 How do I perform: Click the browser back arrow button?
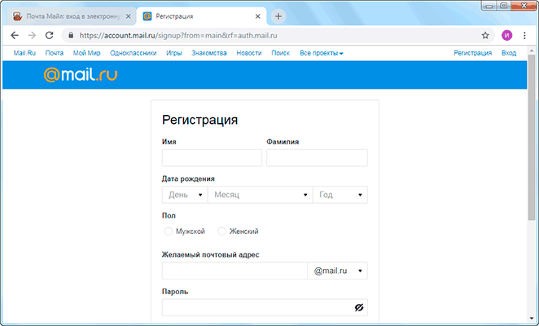point(14,36)
